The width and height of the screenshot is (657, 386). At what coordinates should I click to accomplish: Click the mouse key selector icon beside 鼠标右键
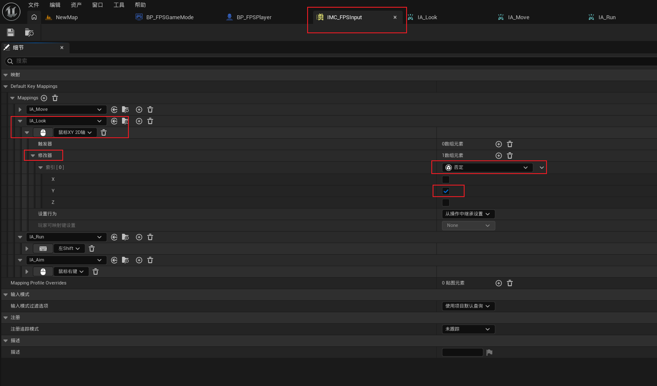43,272
